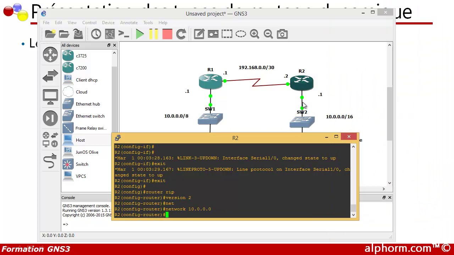Click the 10.0.0.0/16 network label
Screen dimensions: 454x255
(x=339, y=117)
